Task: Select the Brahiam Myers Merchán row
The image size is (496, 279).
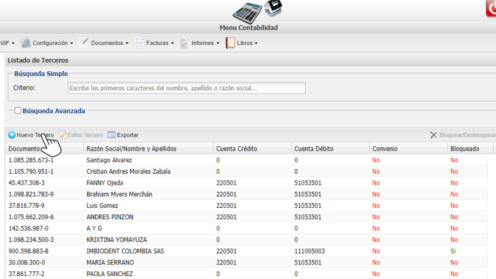Action: 246,194
